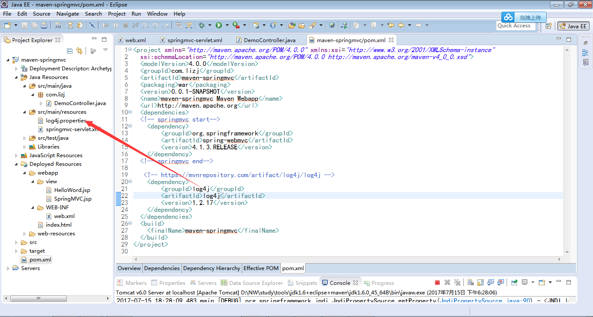Switch to the Dependencies tab

click(x=162, y=268)
